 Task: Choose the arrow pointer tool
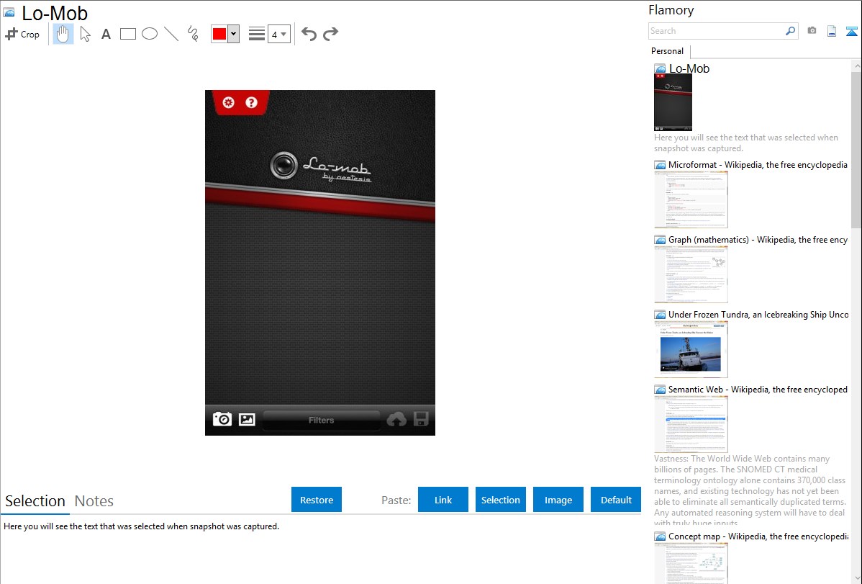(85, 34)
